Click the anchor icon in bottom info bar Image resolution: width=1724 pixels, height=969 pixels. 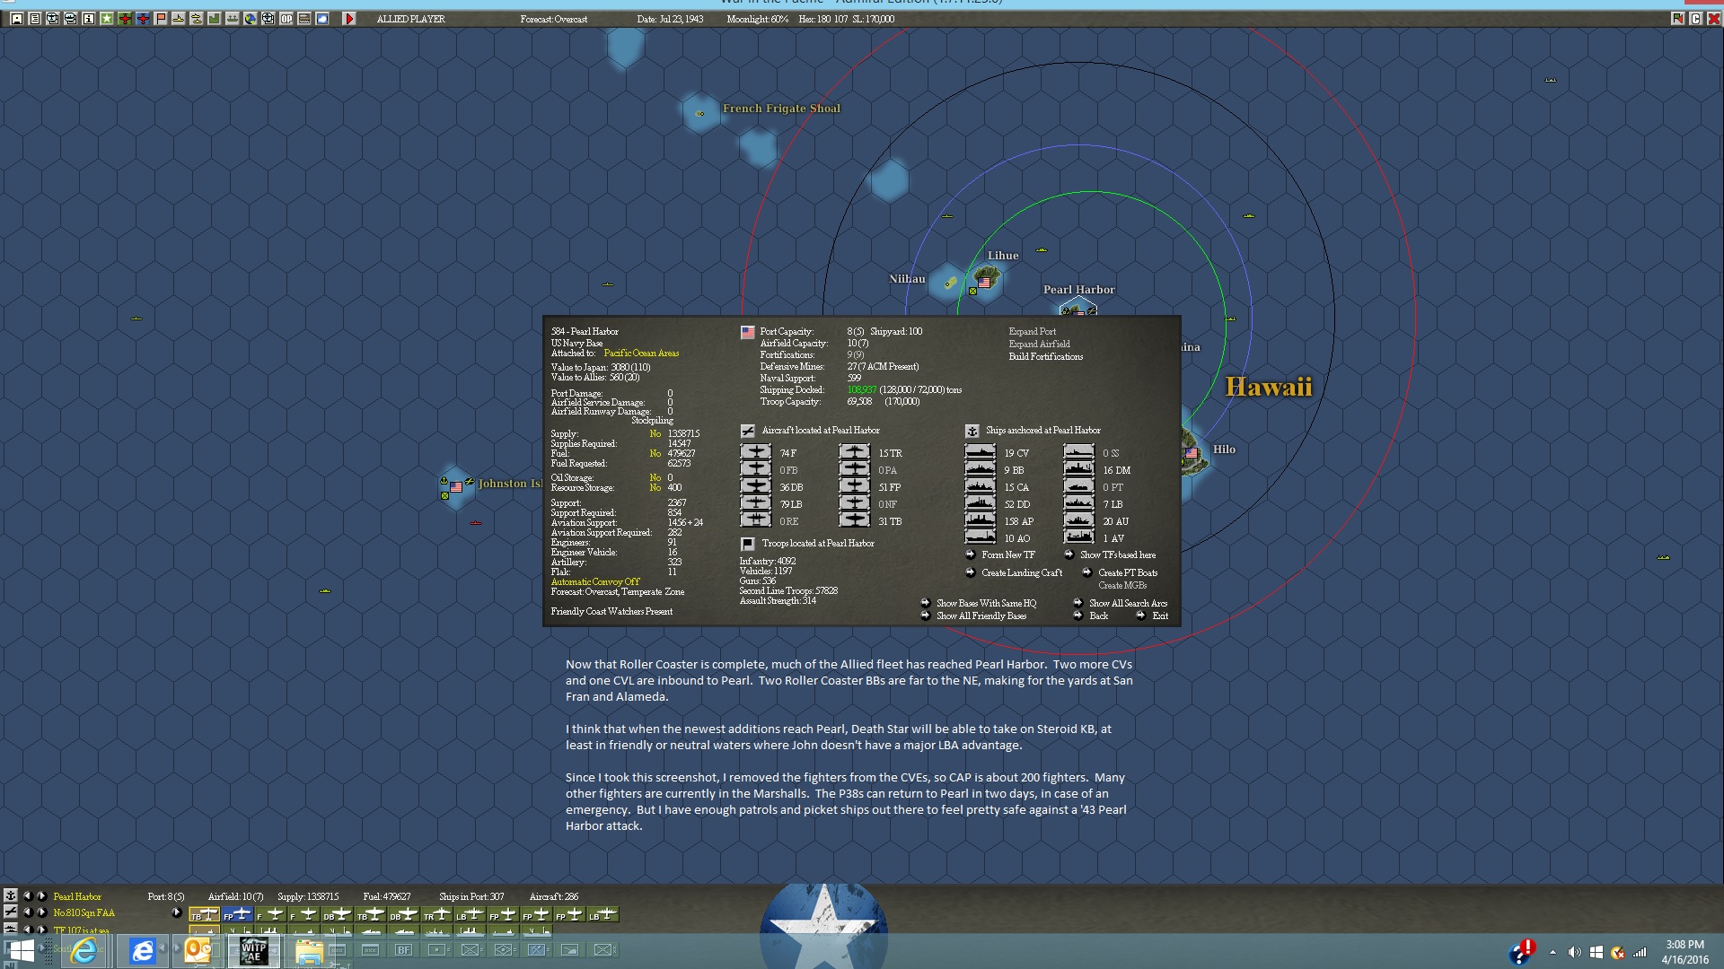click(x=11, y=895)
